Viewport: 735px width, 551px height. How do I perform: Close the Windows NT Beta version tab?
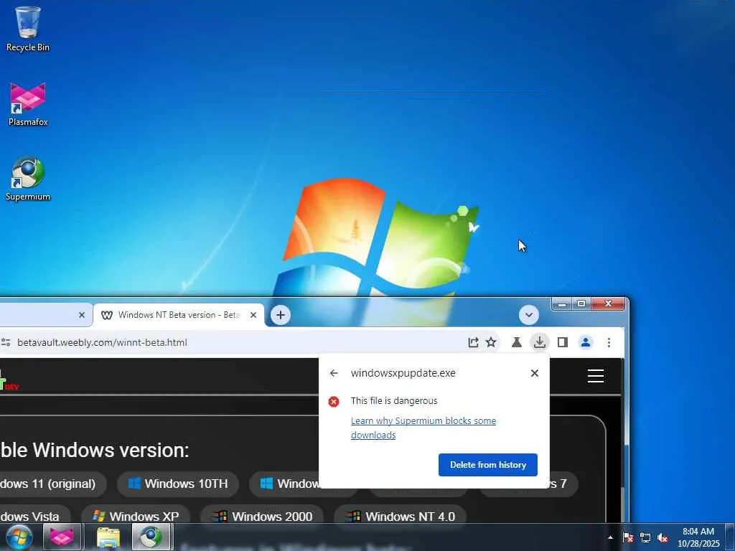coord(253,315)
